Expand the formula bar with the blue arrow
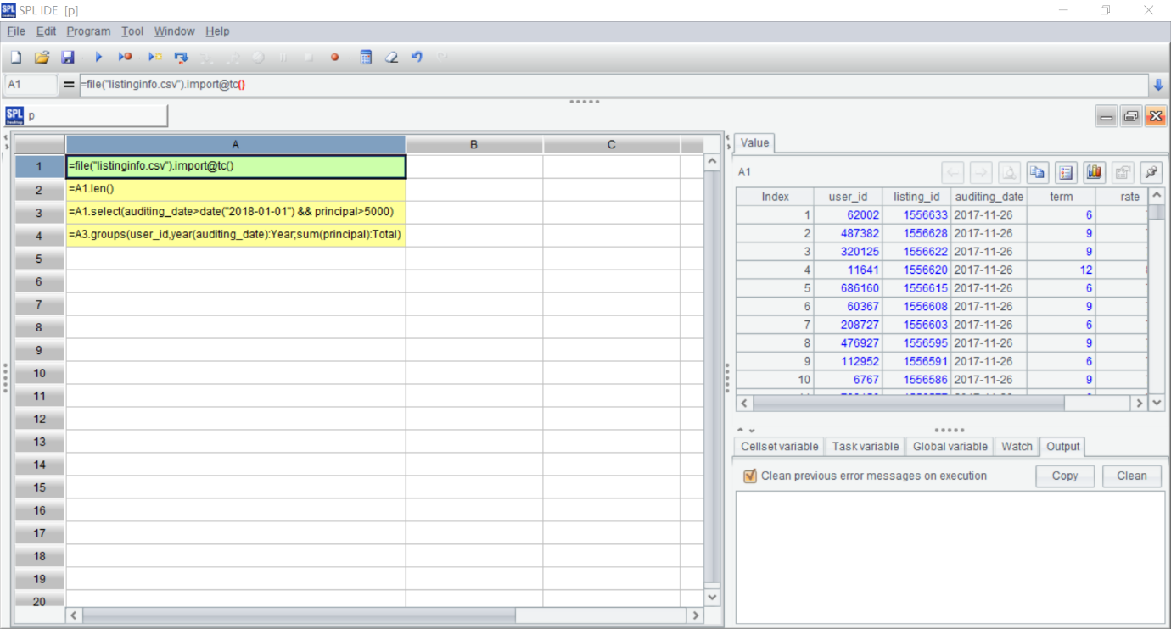 (1158, 85)
